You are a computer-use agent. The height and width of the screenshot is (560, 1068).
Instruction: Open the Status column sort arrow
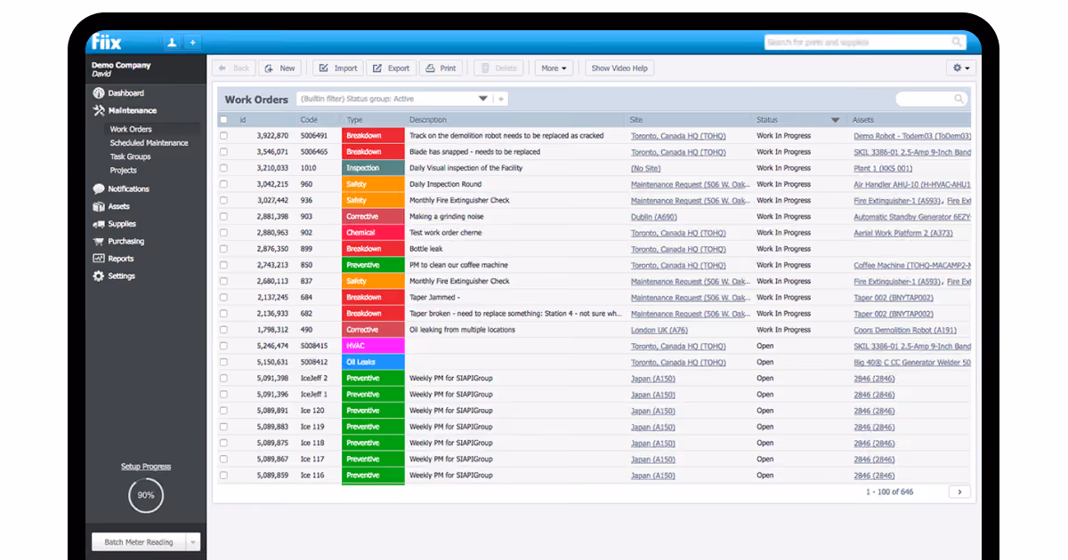835,120
